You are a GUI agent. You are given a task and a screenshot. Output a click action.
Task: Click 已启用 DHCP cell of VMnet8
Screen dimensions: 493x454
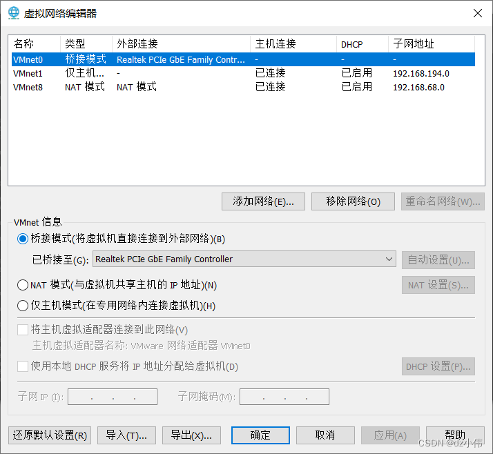pyautogui.click(x=357, y=87)
